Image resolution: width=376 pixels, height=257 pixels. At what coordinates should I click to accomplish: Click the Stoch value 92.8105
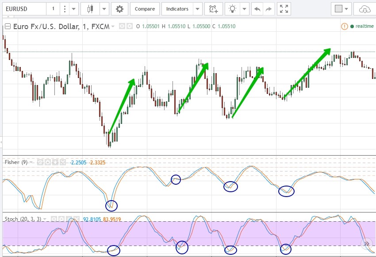(92, 219)
